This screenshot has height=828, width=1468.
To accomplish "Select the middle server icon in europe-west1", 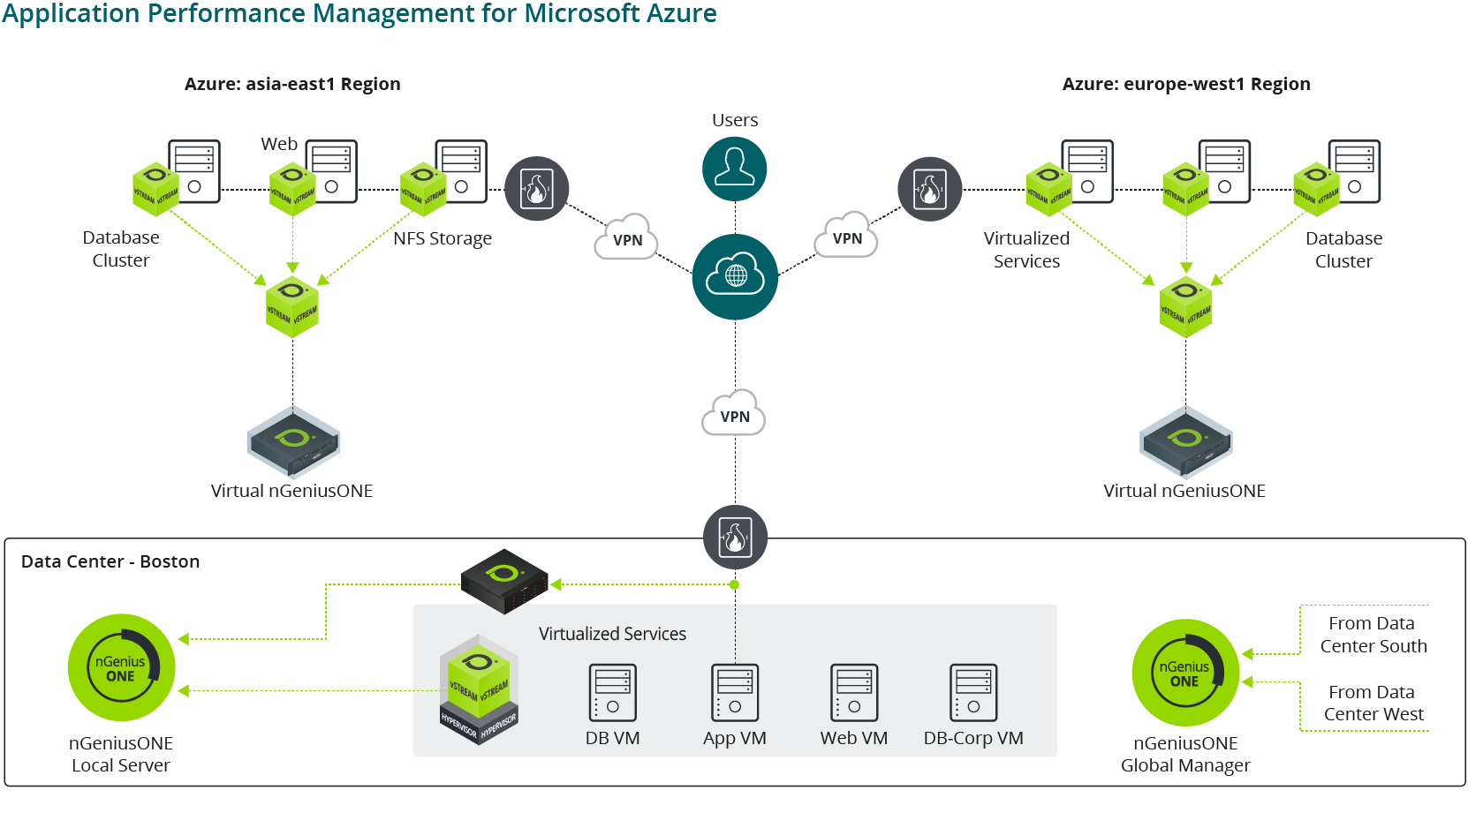I will coord(1224,171).
